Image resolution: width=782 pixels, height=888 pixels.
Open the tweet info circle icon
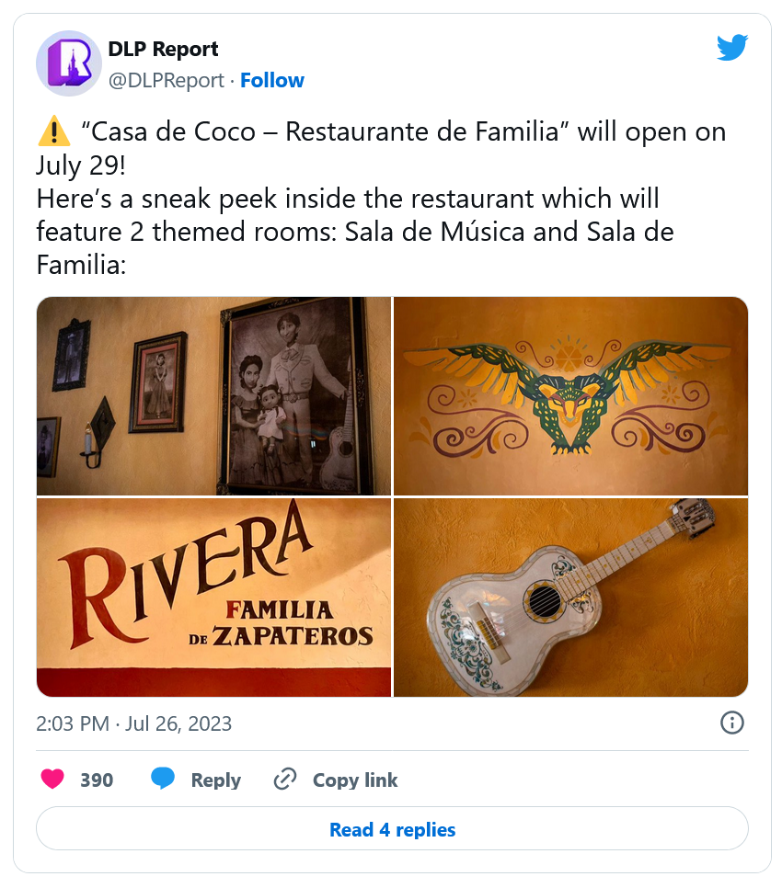coord(731,723)
